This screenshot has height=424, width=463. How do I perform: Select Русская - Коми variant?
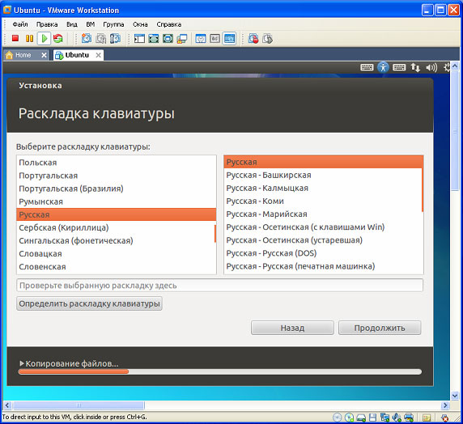coord(323,201)
